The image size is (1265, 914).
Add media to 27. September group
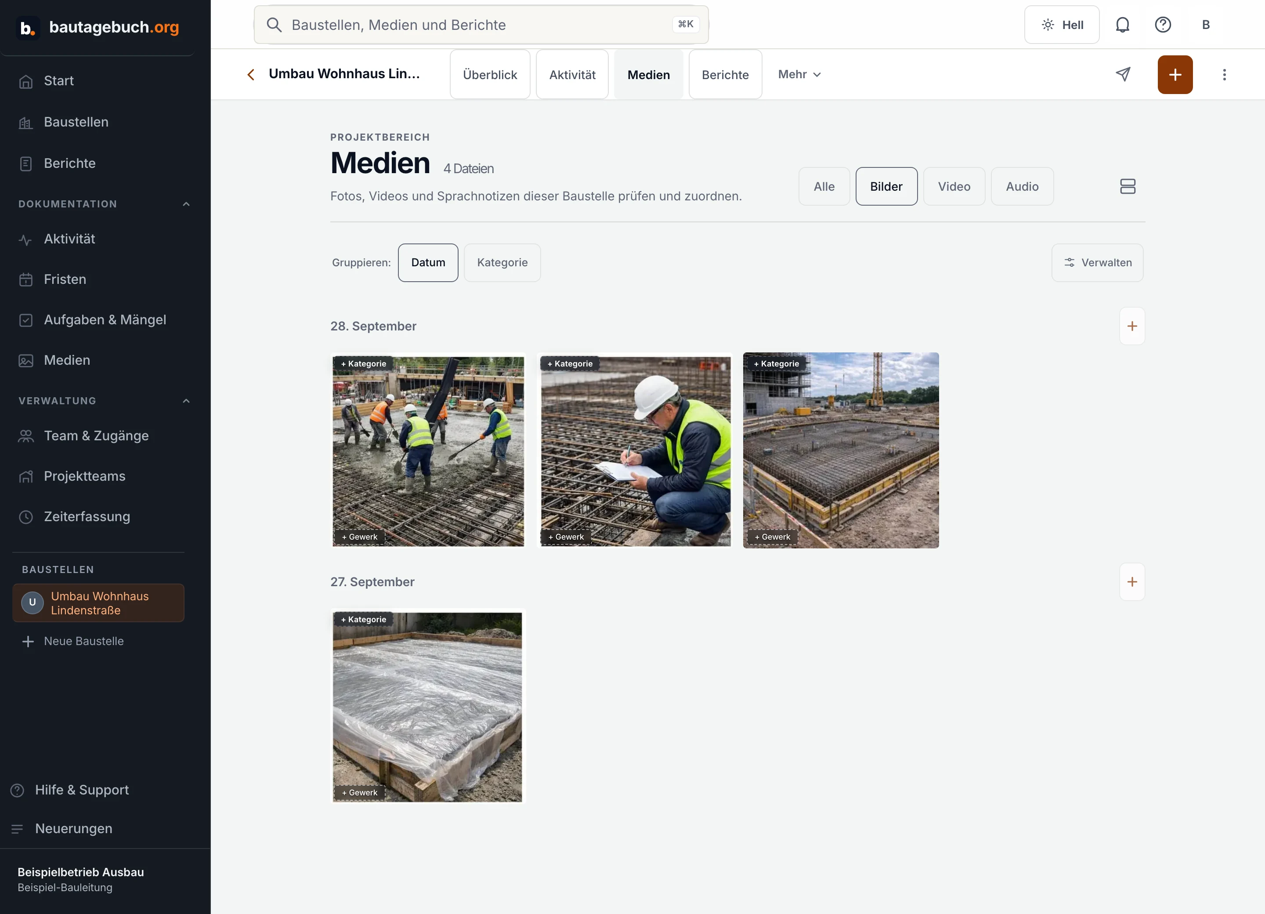pyautogui.click(x=1132, y=581)
